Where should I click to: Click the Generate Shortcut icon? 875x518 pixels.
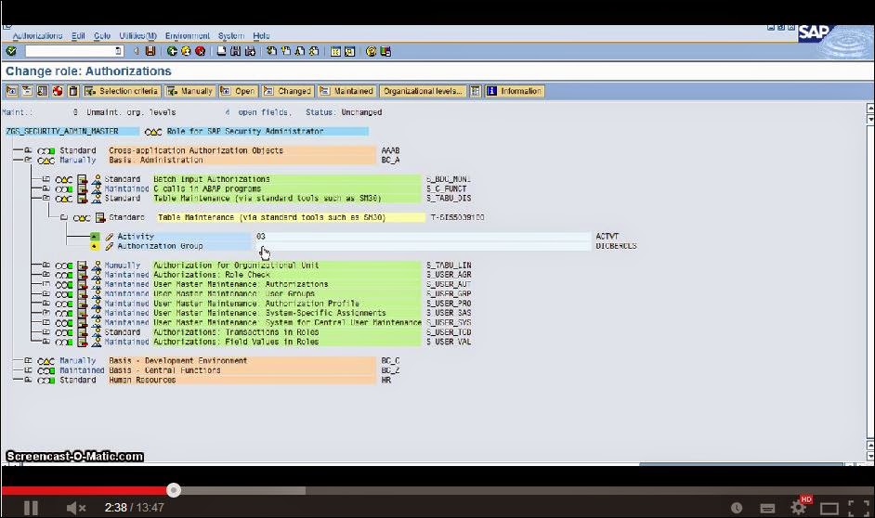(x=350, y=51)
